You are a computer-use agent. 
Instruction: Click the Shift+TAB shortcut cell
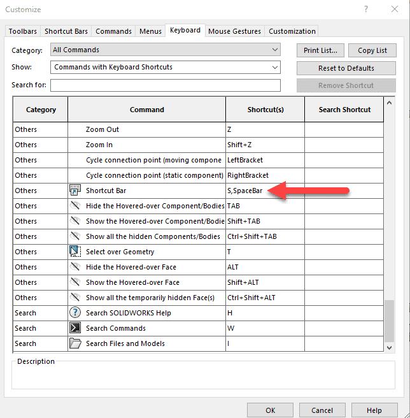[x=265, y=221]
